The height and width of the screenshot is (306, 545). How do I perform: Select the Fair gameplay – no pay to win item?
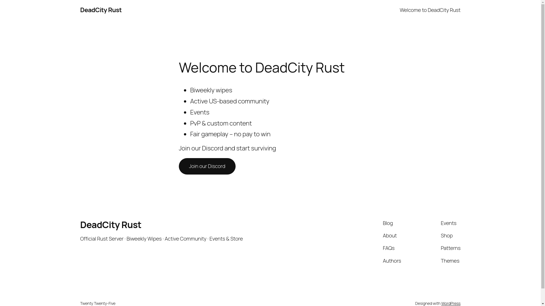point(230,134)
